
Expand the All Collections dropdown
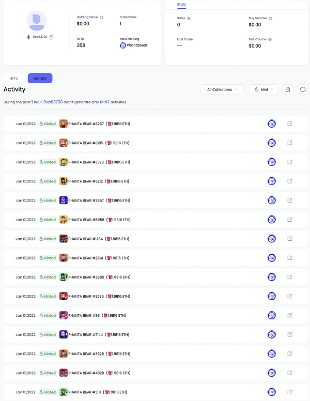[222, 89]
